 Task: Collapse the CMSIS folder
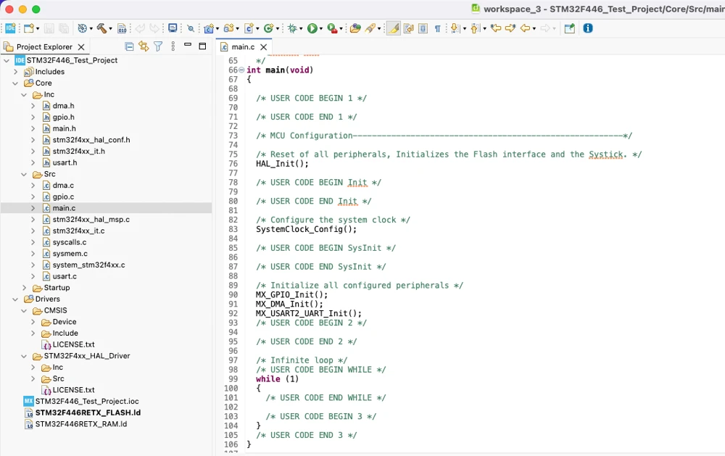click(x=24, y=311)
